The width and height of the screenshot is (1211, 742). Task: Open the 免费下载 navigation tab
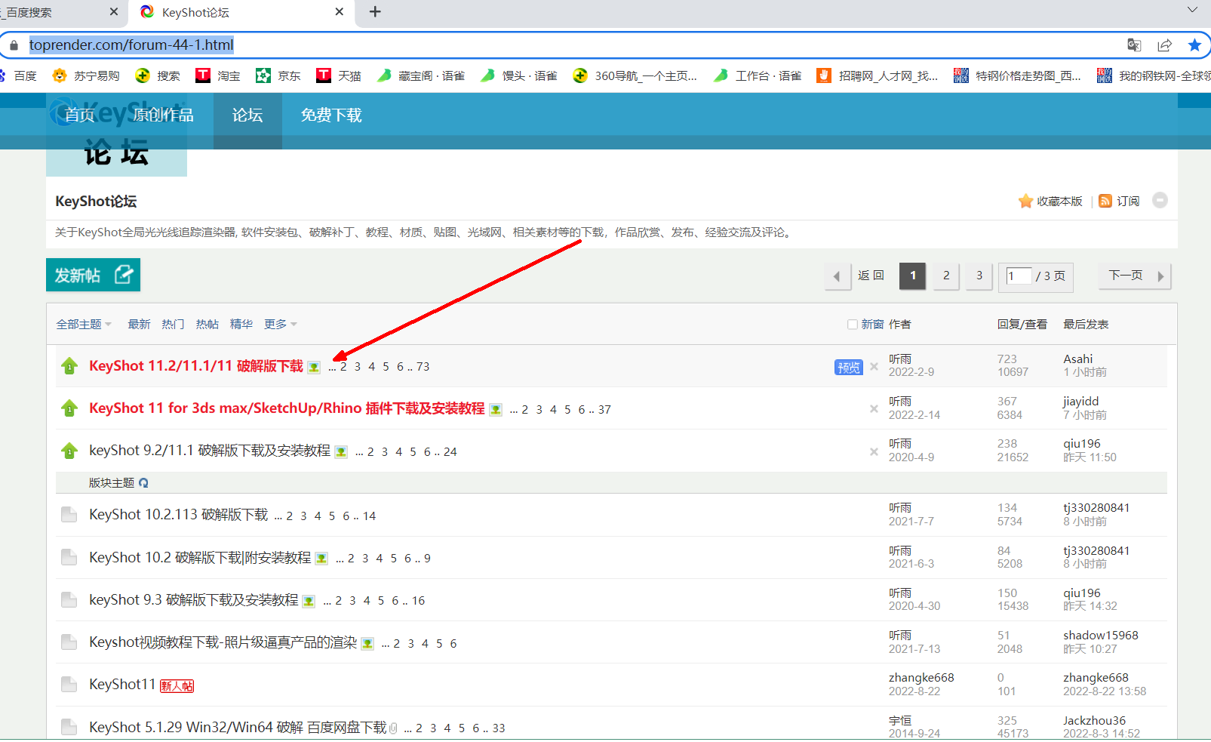point(331,115)
